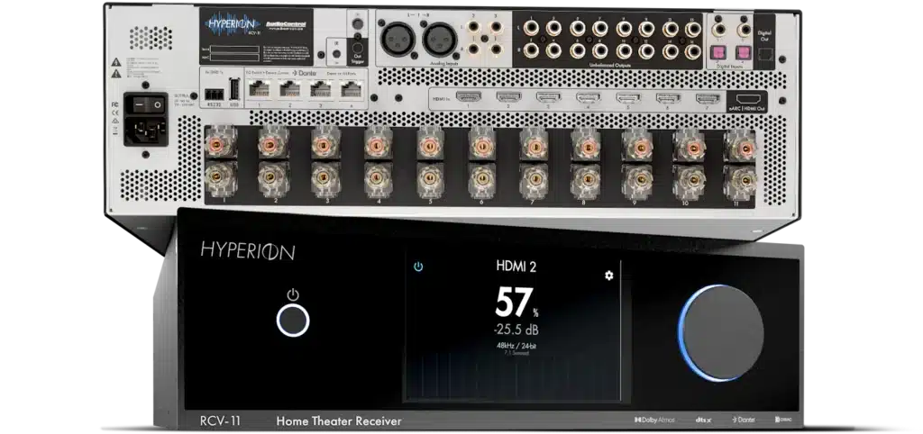Click the Dante logo on the front panel

[744, 420]
